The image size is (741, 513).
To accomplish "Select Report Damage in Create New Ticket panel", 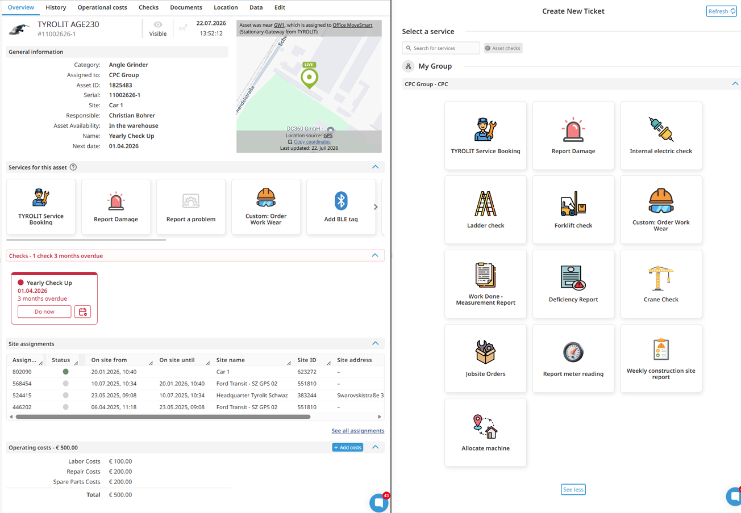I will pos(573,136).
